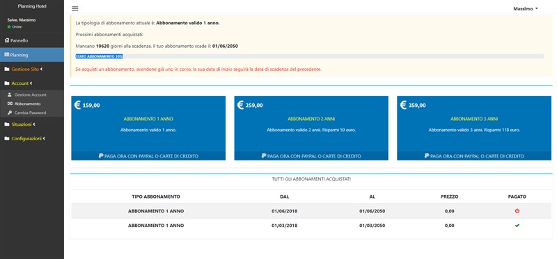This screenshot has width=557, height=259.
Task: Click the Abbonamento money icon in sidebar
Action: click(x=10, y=104)
